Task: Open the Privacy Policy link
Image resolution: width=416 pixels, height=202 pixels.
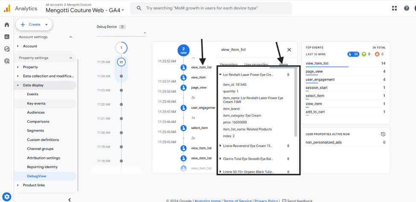Action: 266,201
